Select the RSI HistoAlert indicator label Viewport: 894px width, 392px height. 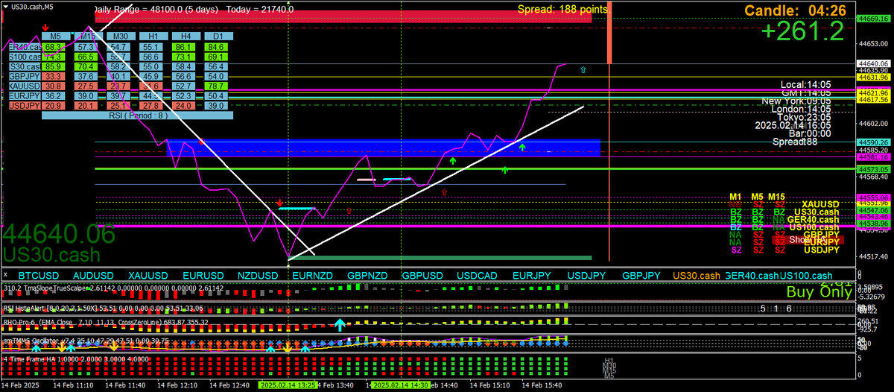(104, 307)
